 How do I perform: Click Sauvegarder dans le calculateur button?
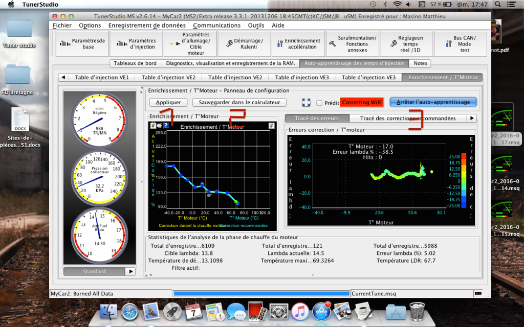coord(239,102)
